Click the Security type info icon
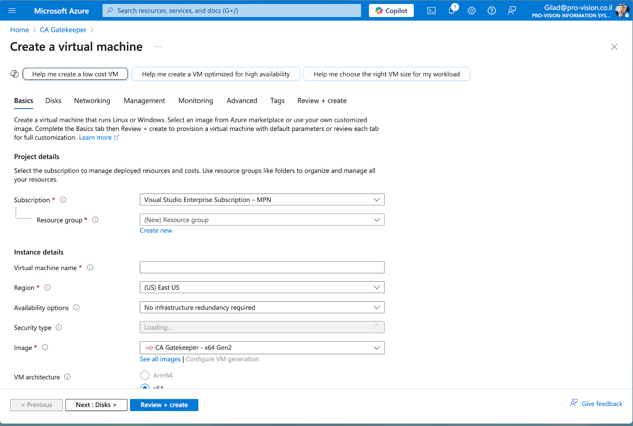Viewport: 633px width, 426px height. (59, 327)
